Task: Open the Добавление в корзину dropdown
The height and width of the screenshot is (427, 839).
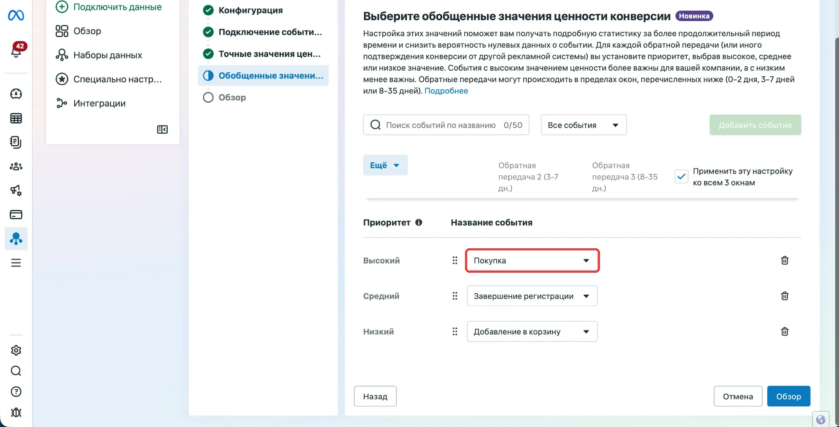Action: point(532,331)
